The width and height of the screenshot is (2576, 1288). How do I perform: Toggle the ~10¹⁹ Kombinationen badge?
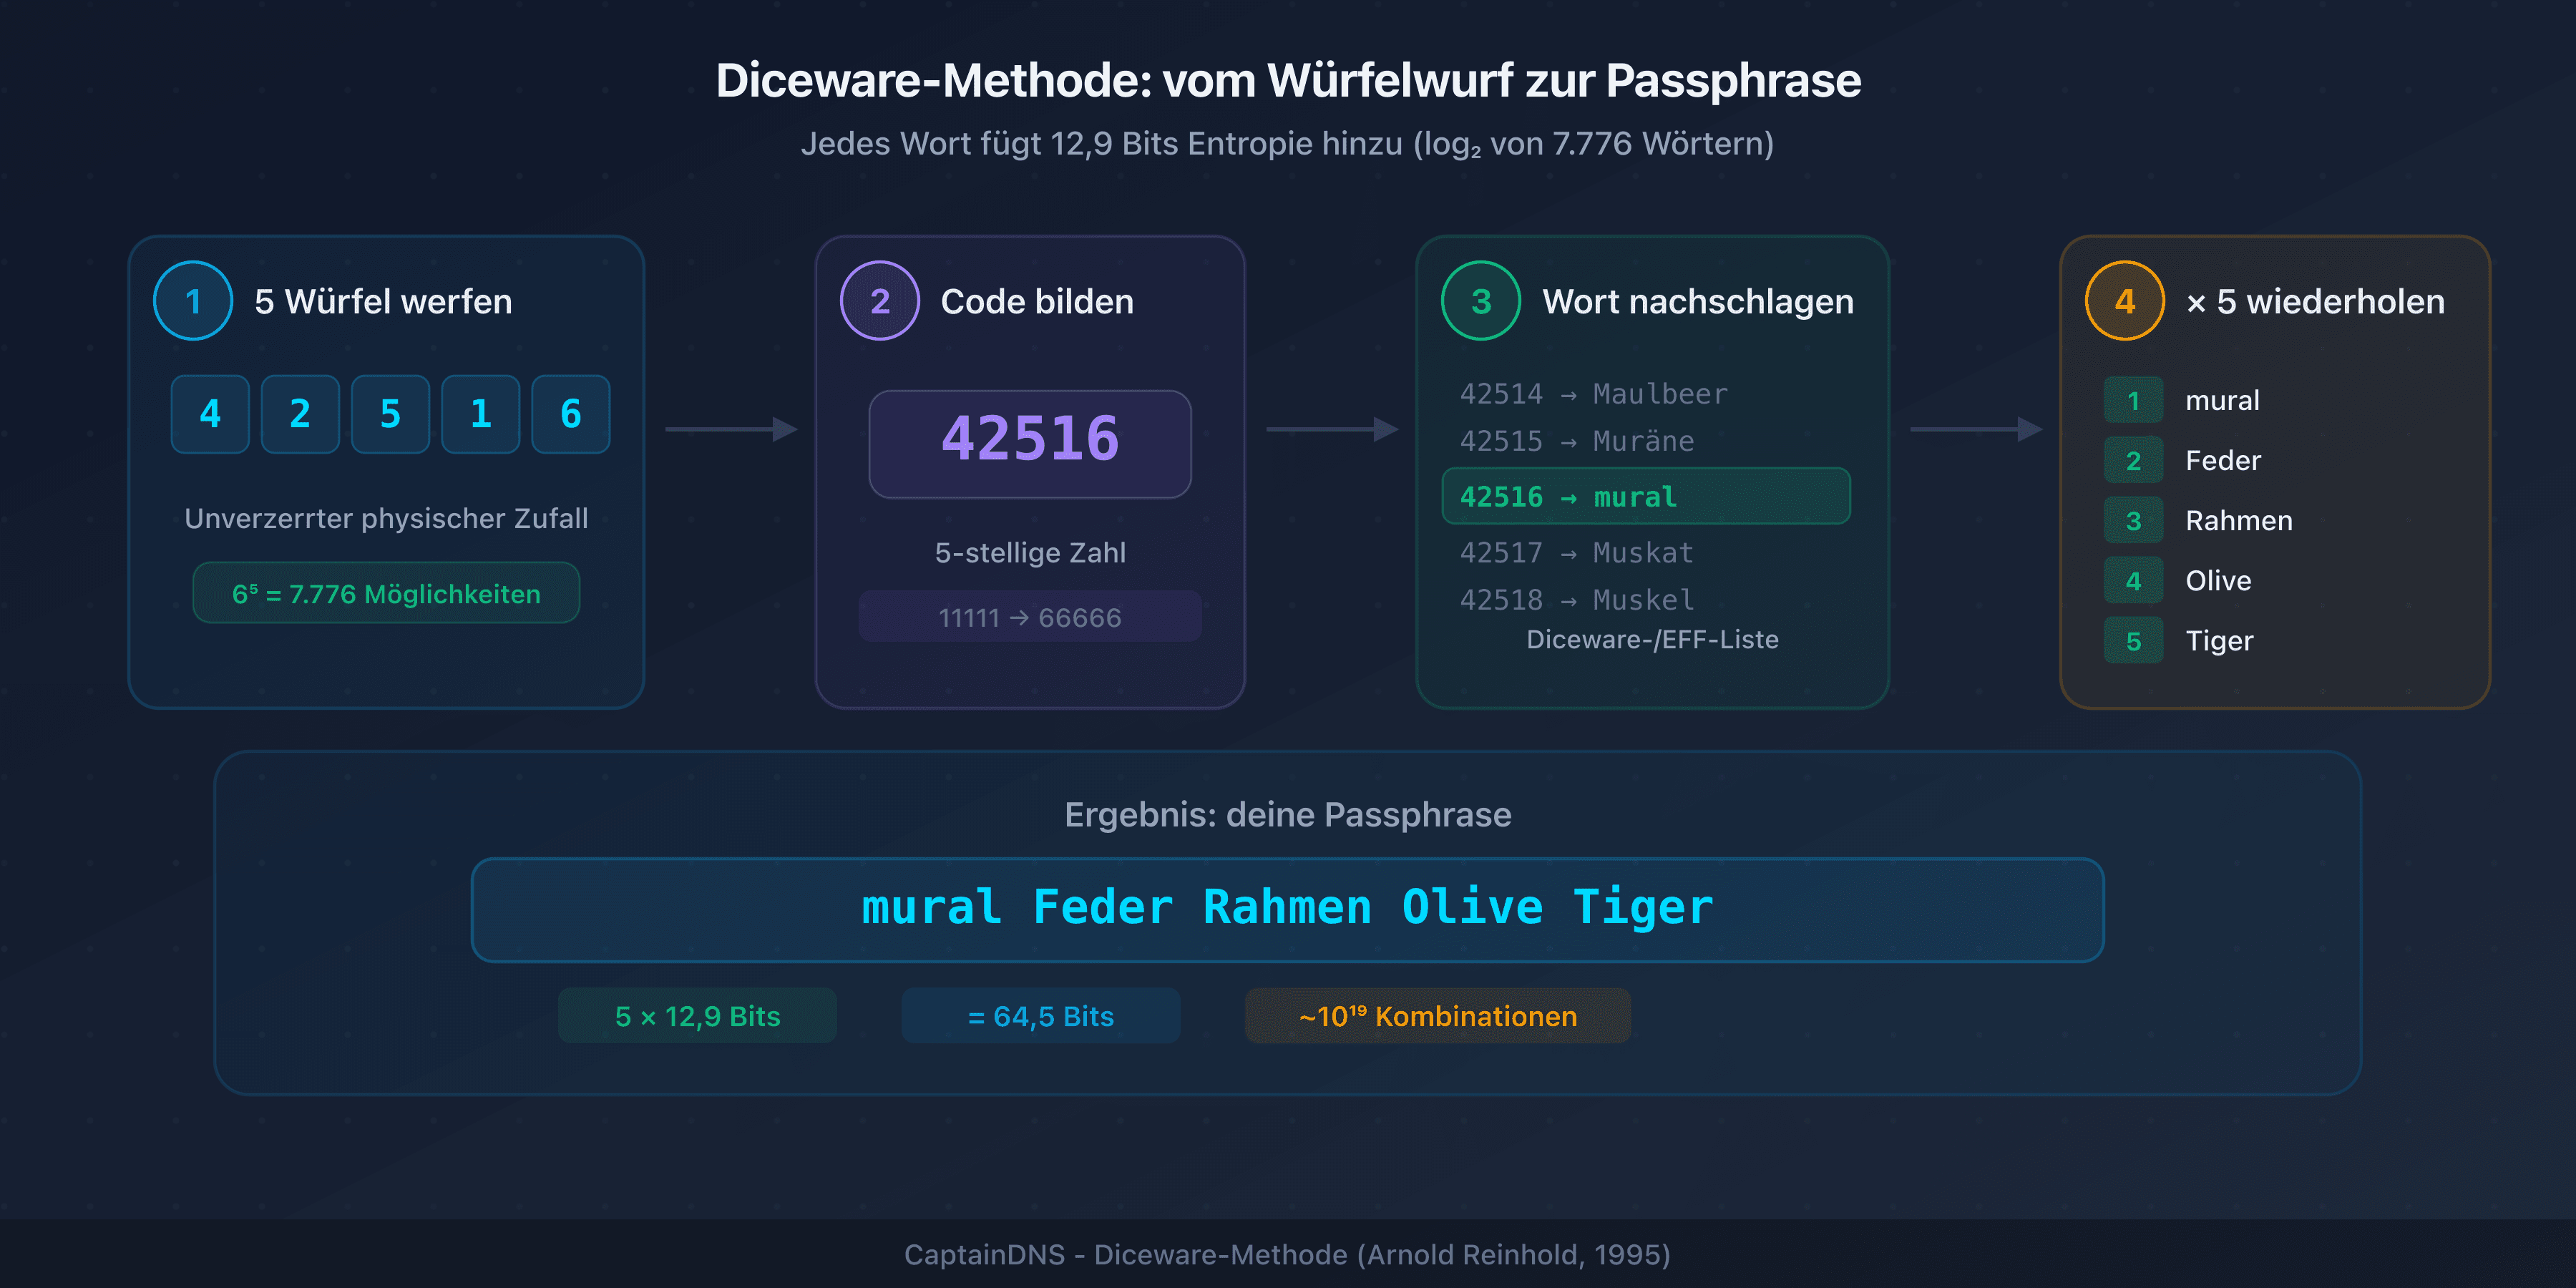point(1437,1015)
